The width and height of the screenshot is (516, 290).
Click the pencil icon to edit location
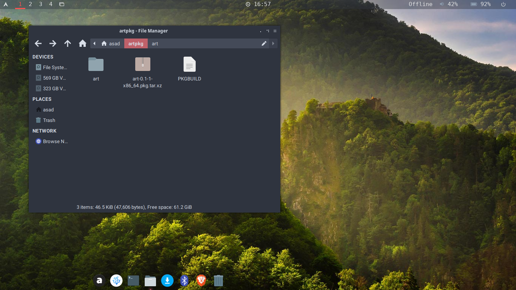pos(264,43)
